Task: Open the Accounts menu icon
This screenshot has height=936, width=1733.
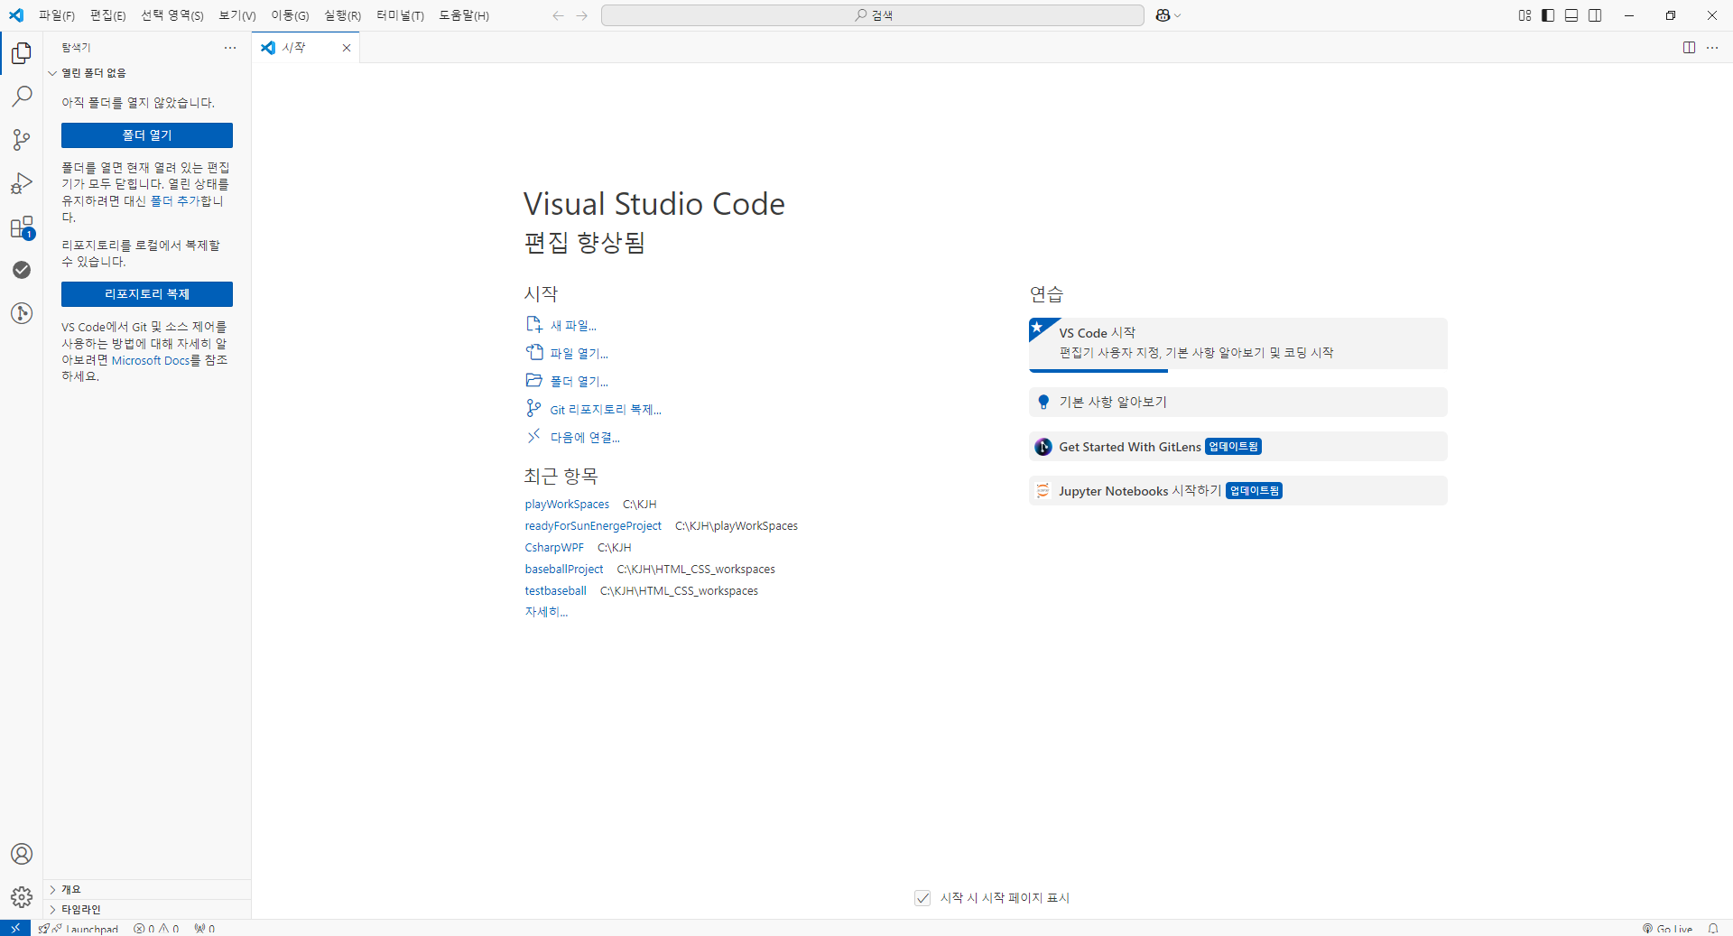Action: pos(22,854)
